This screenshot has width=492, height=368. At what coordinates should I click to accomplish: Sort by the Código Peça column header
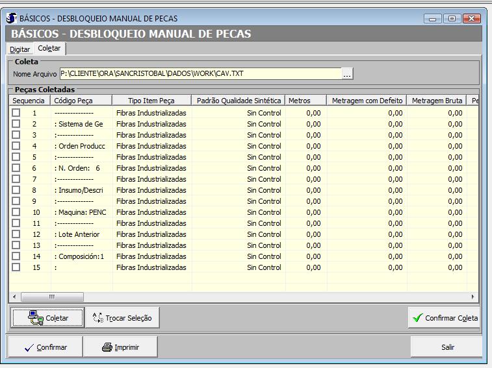81,101
